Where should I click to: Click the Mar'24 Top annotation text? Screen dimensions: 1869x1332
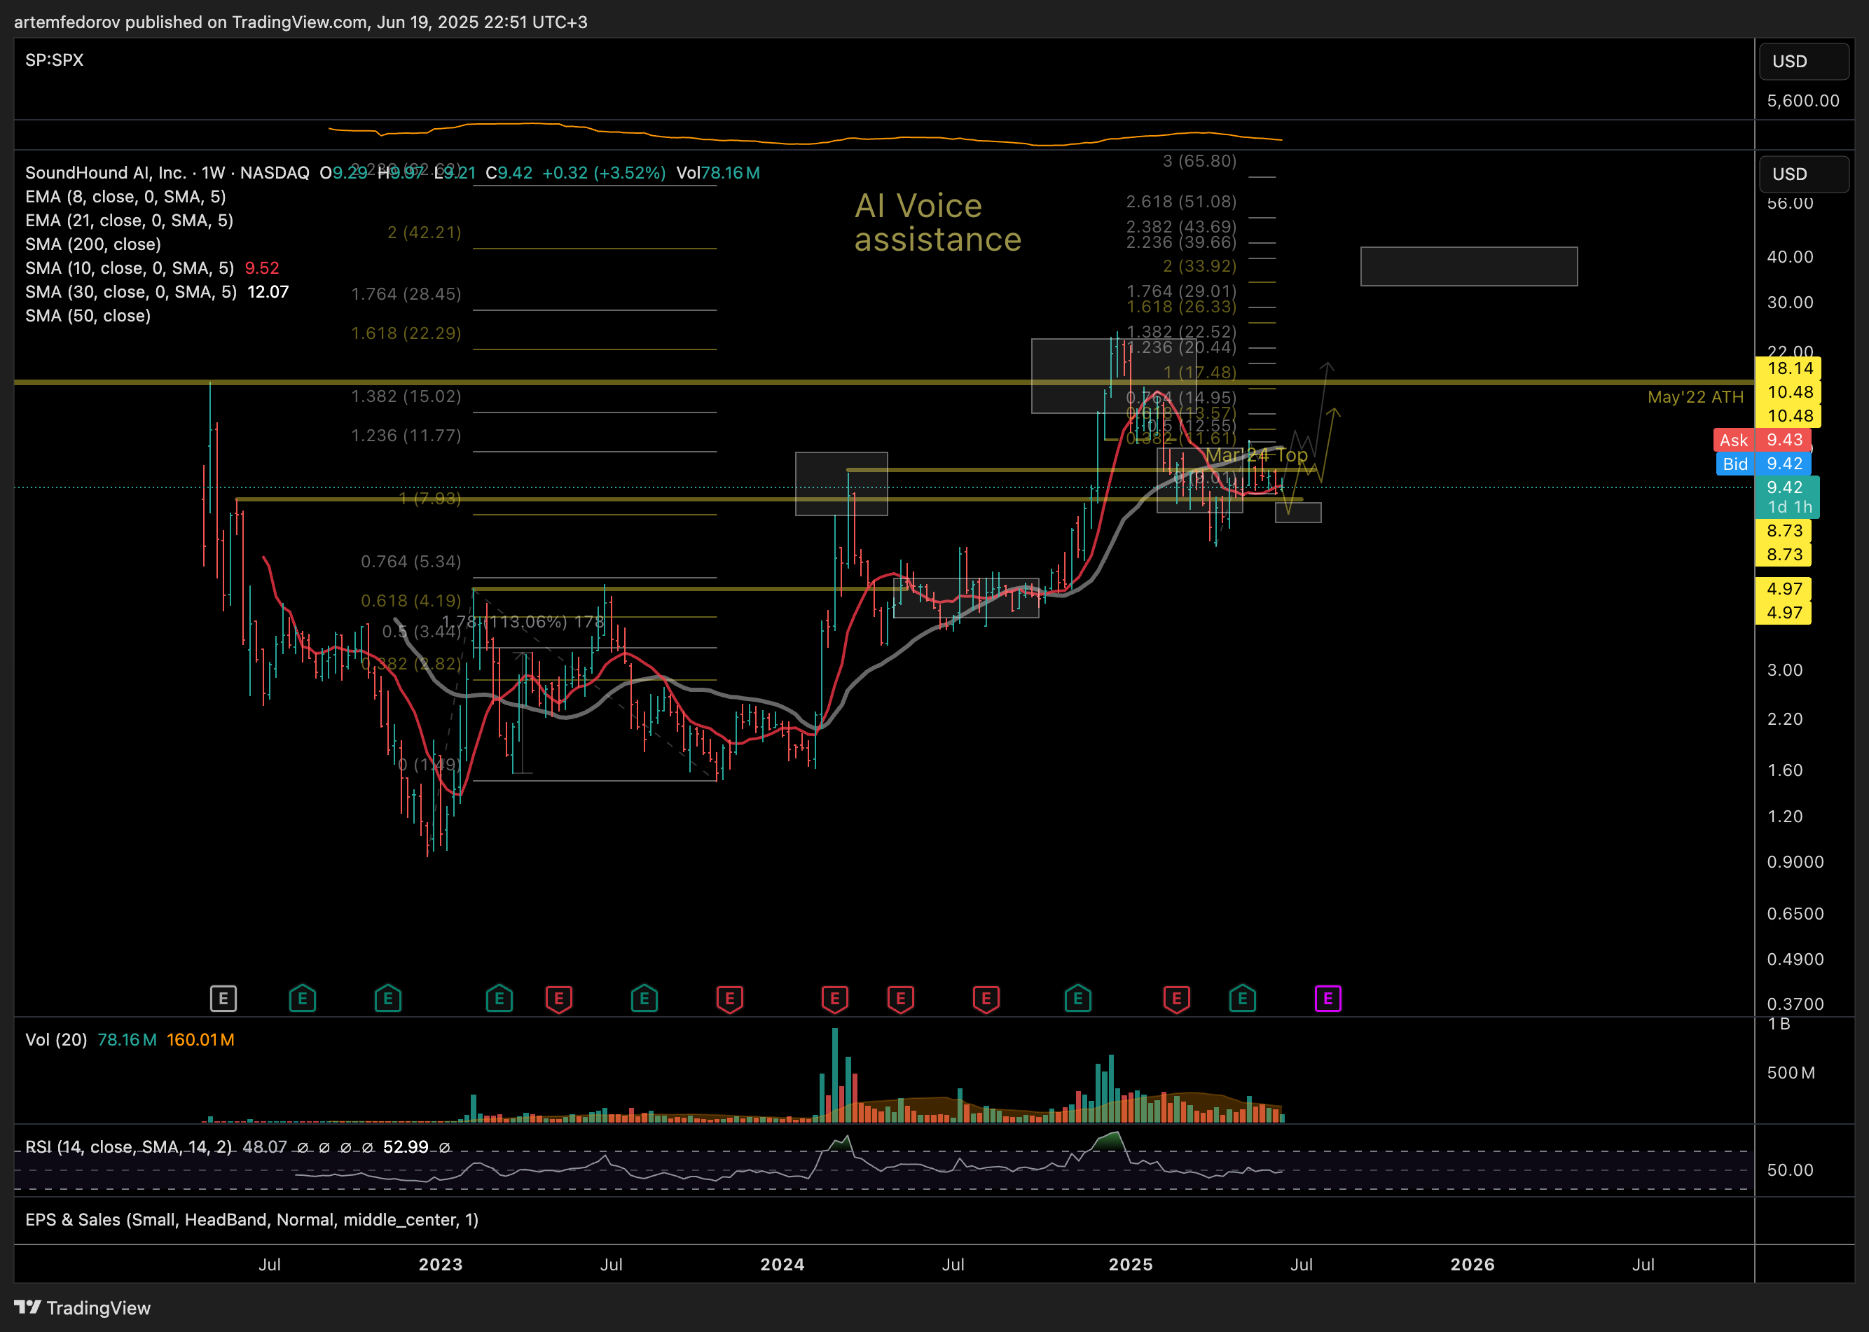[x=1256, y=455]
